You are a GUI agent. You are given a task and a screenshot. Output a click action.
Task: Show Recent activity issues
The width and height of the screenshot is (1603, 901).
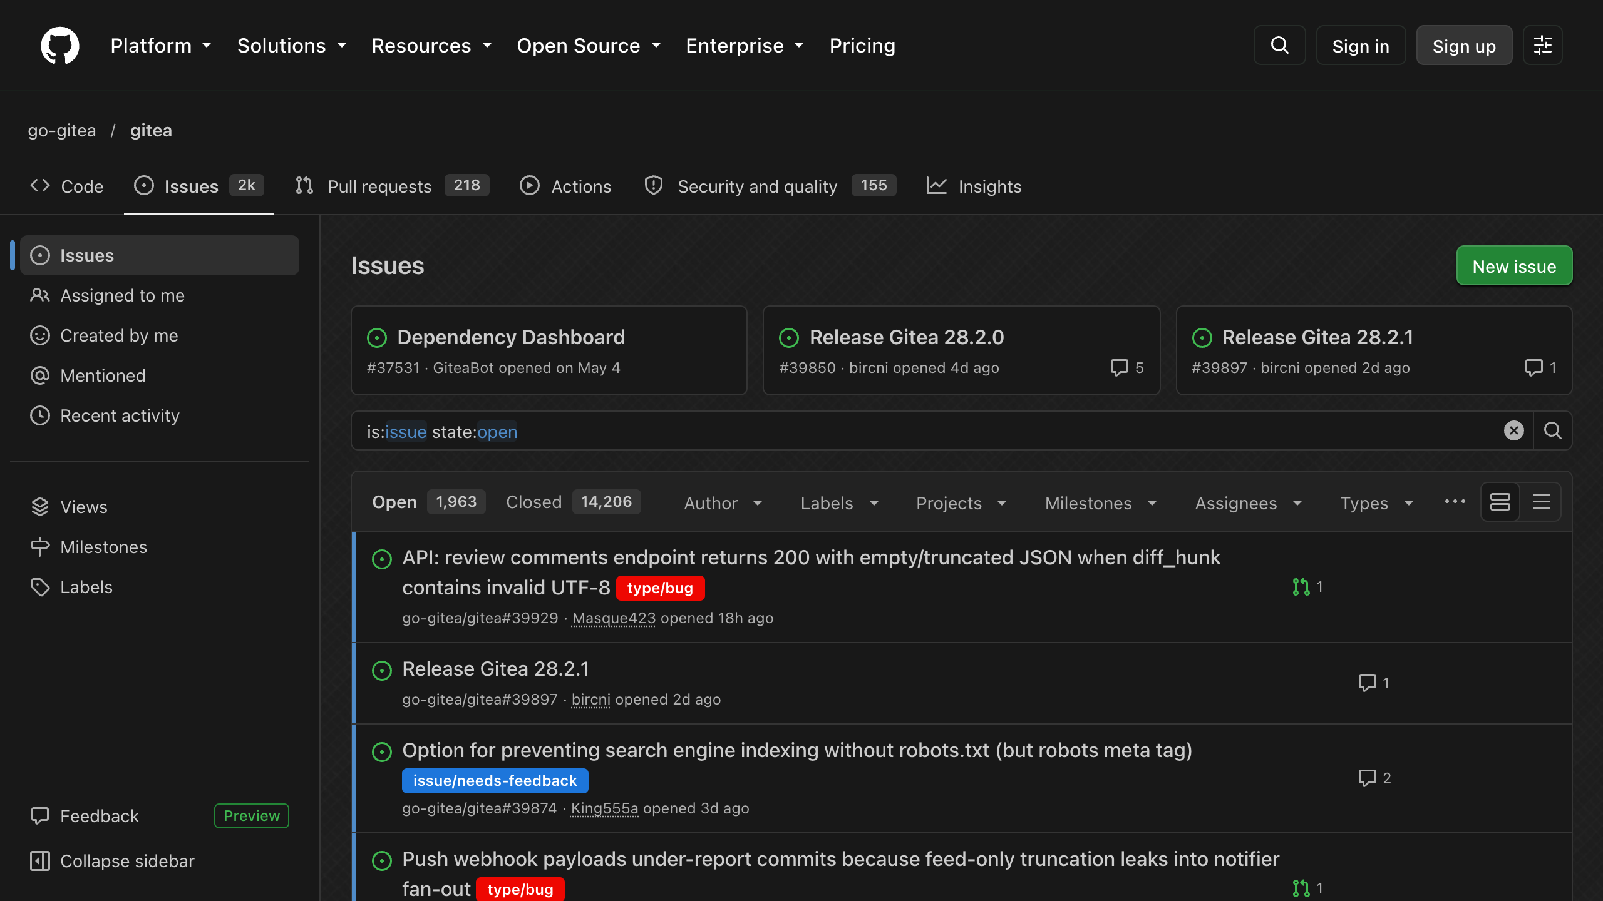tap(160, 415)
